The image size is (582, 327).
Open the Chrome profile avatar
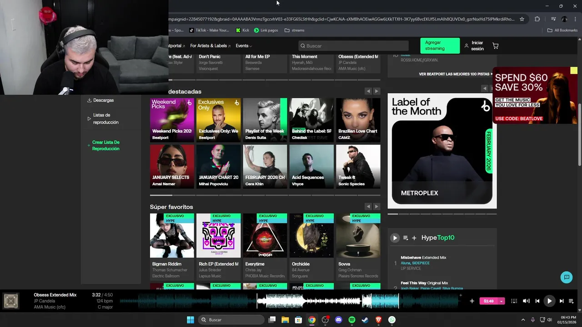[564, 19]
